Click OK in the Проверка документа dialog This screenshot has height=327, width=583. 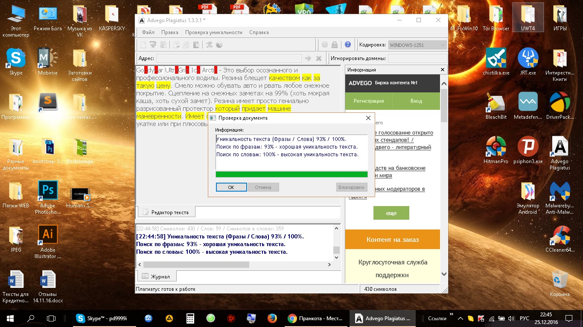pyautogui.click(x=231, y=187)
